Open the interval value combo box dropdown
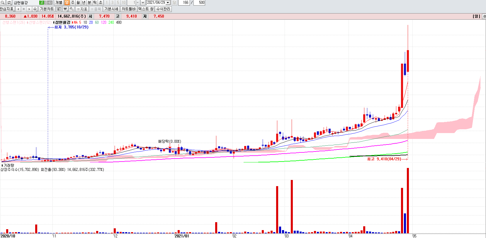This screenshot has width=486, height=238. (138, 2)
